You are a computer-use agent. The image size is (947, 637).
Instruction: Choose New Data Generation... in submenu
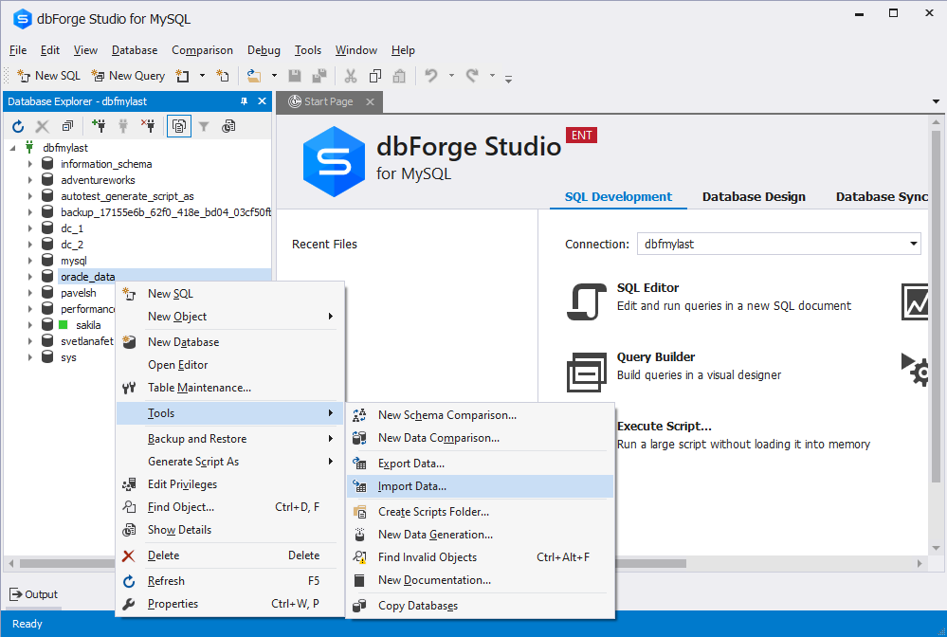point(481,535)
